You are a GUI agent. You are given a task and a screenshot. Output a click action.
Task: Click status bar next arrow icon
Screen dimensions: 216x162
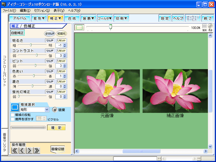tap(194, 158)
